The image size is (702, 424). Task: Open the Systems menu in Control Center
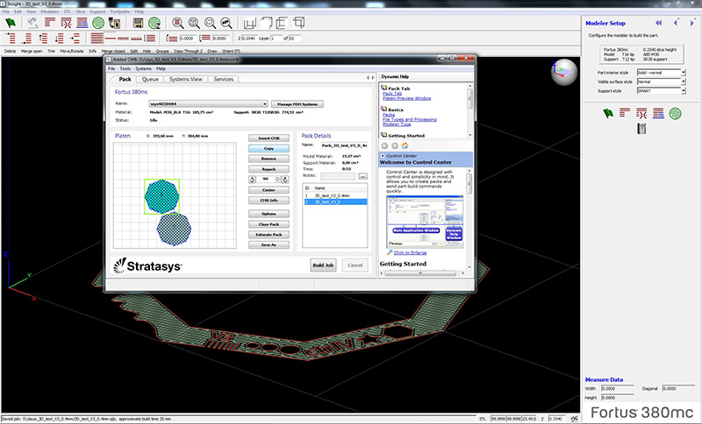143,69
